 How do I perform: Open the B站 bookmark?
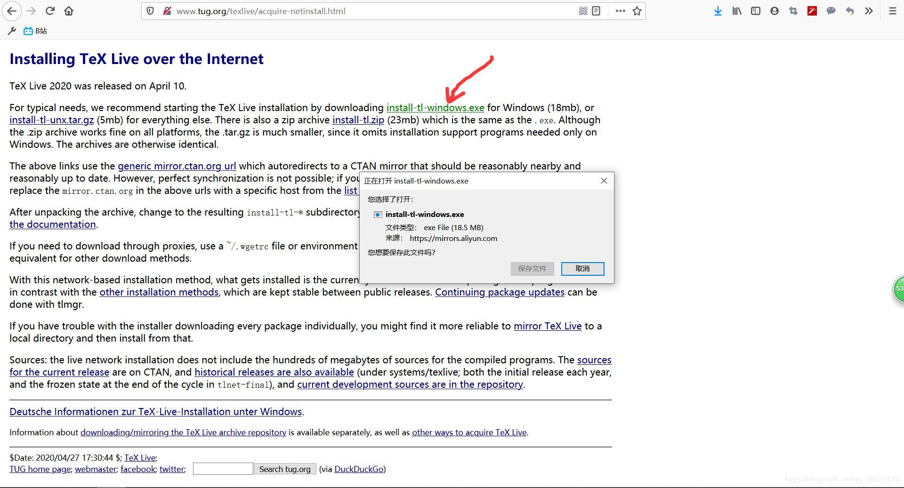point(35,31)
